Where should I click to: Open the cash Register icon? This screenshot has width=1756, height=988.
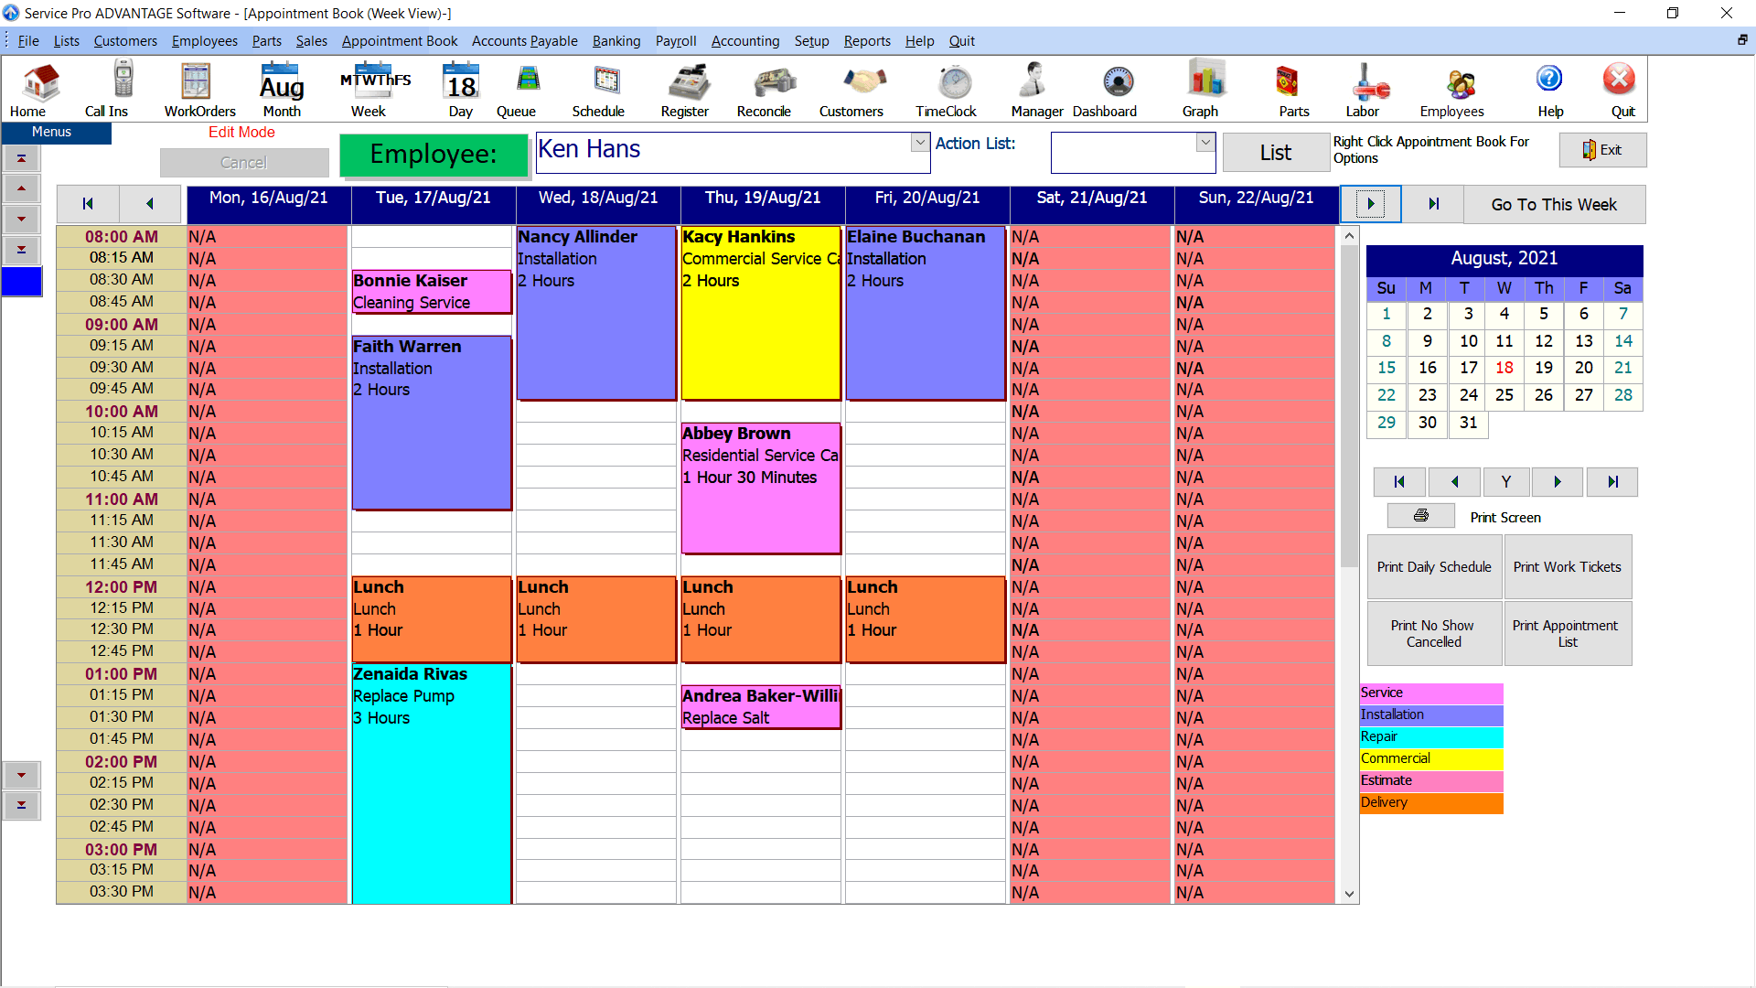click(x=685, y=90)
